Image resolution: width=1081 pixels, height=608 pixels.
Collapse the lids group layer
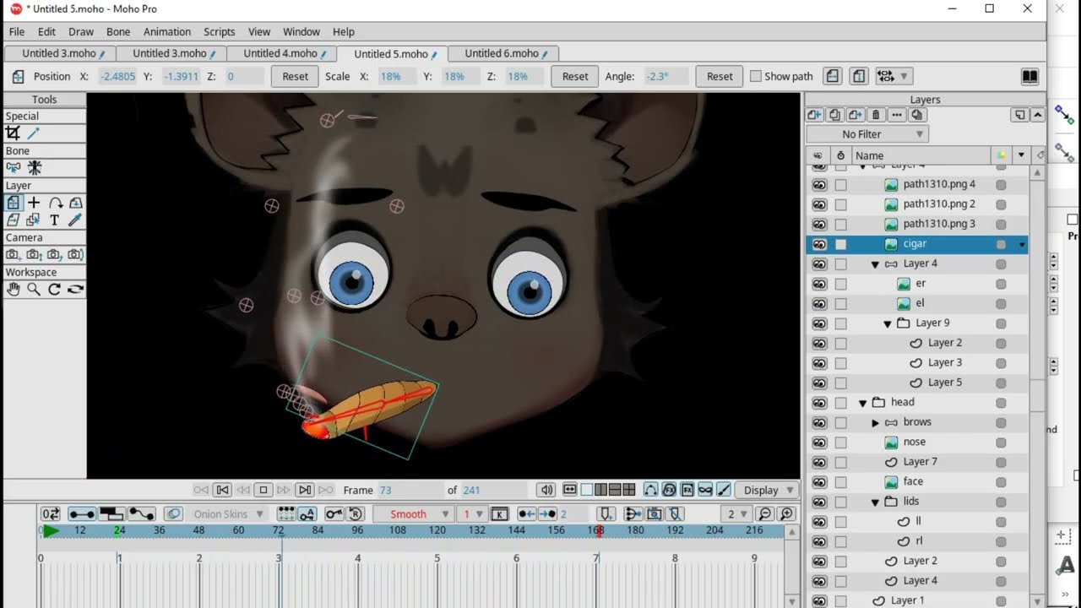pyautogui.click(x=876, y=502)
